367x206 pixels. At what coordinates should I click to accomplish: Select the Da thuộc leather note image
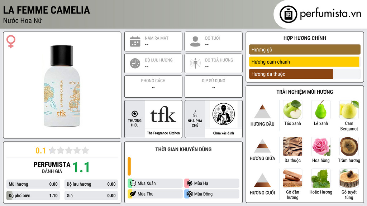(292, 146)
